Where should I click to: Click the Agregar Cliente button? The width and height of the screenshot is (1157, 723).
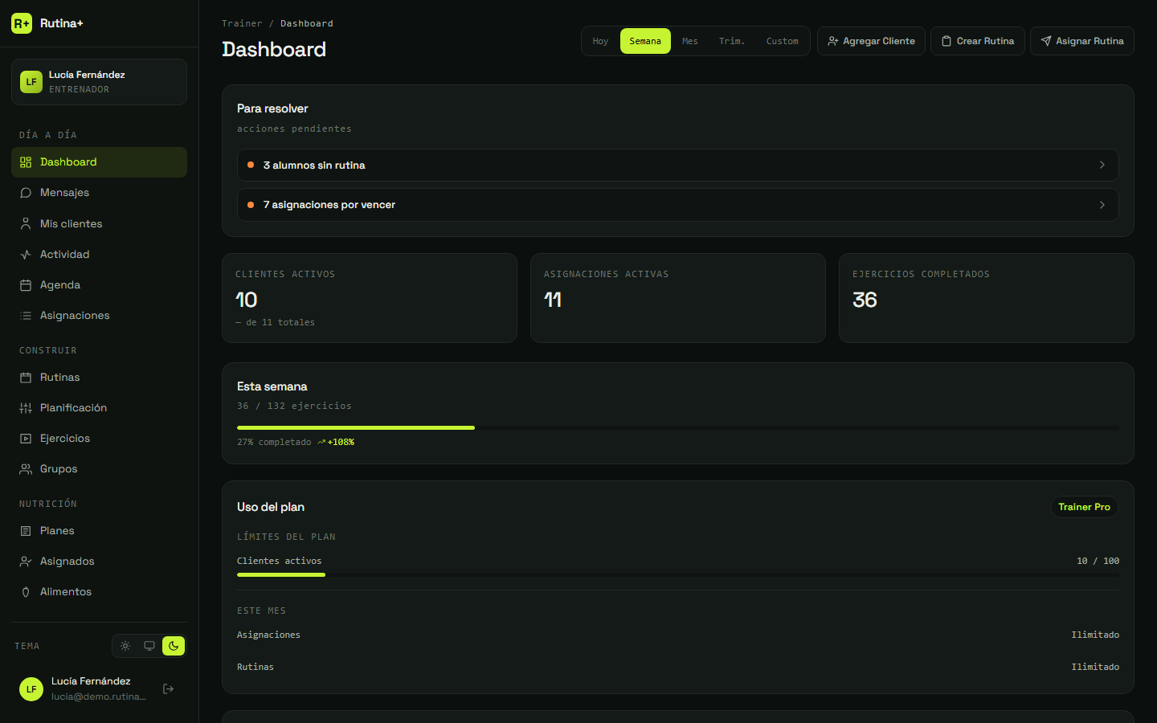[x=871, y=41]
